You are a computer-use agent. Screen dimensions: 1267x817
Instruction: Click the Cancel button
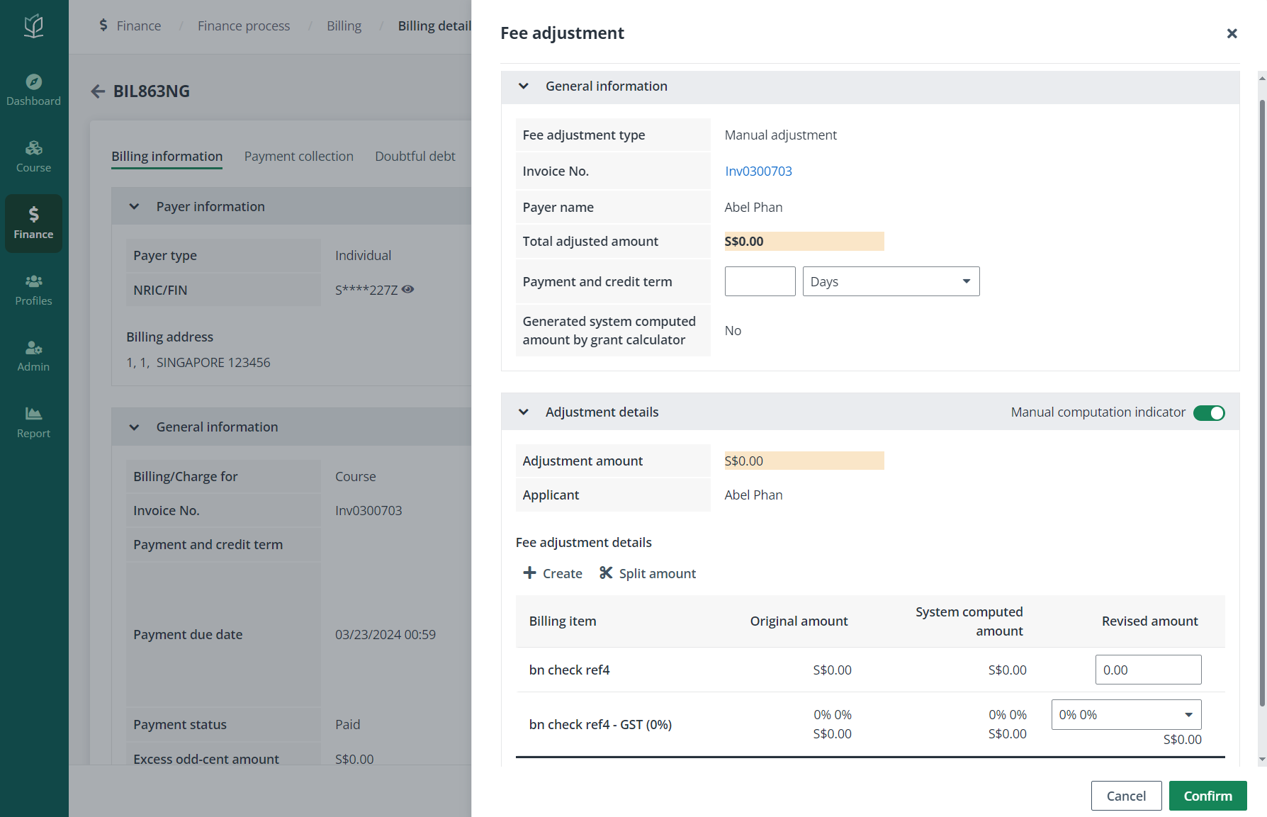point(1126,796)
